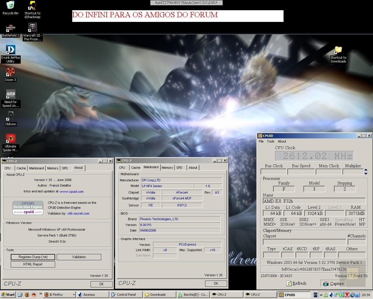The height and width of the screenshot is (299, 373).
Task: Follow the www.cpuid.com link
Action: 71,192
